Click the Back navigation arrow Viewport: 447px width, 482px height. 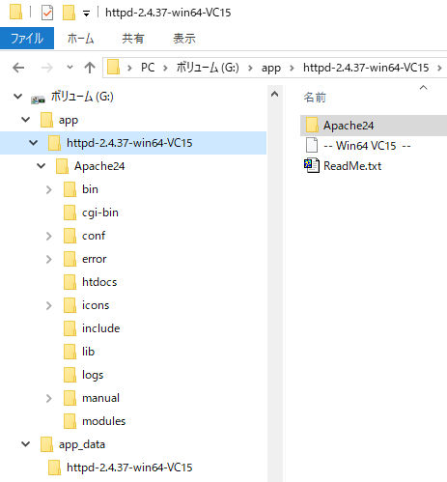coord(18,68)
